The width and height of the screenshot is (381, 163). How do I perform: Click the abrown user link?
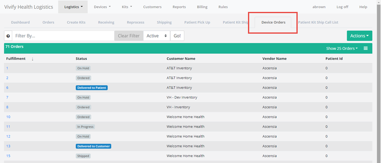coord(319,7)
